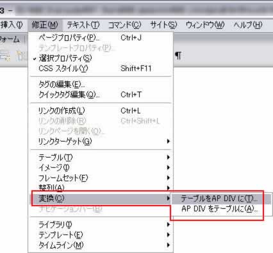The width and height of the screenshot is (273, 253).
Task: Click the highlighted 変換(C) menu entry
Action: [101, 199]
